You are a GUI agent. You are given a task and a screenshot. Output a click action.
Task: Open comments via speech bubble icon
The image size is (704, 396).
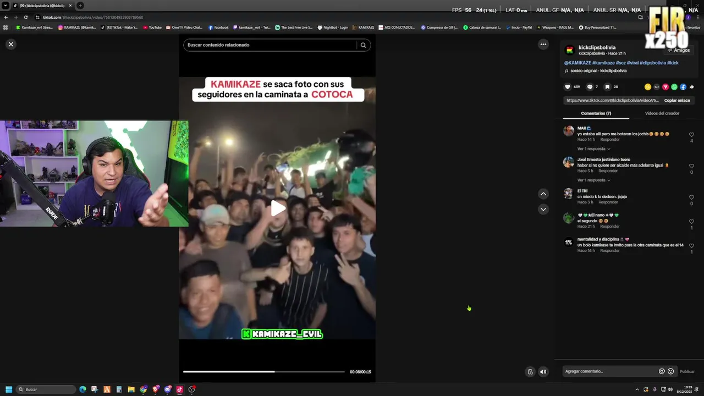[x=590, y=87]
